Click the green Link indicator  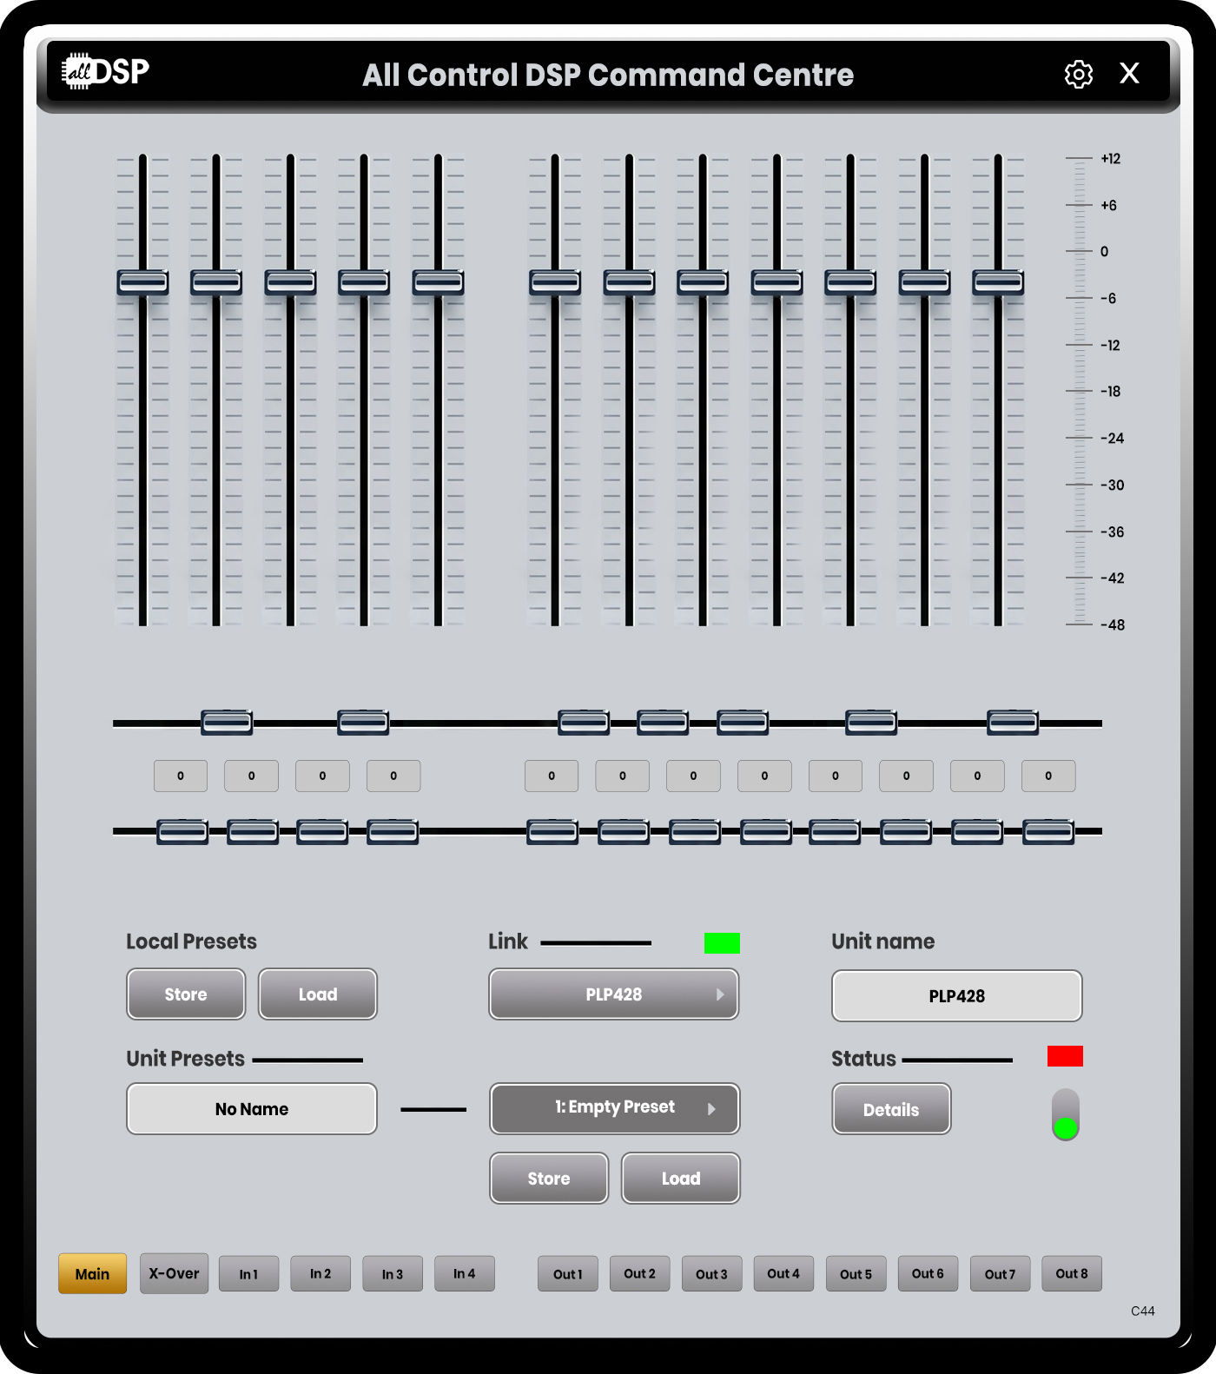tap(722, 943)
